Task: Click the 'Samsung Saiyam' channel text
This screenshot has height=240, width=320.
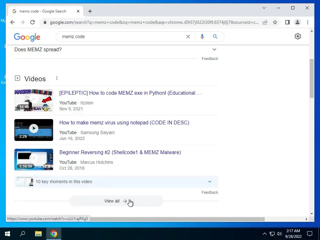Action: tap(97, 132)
